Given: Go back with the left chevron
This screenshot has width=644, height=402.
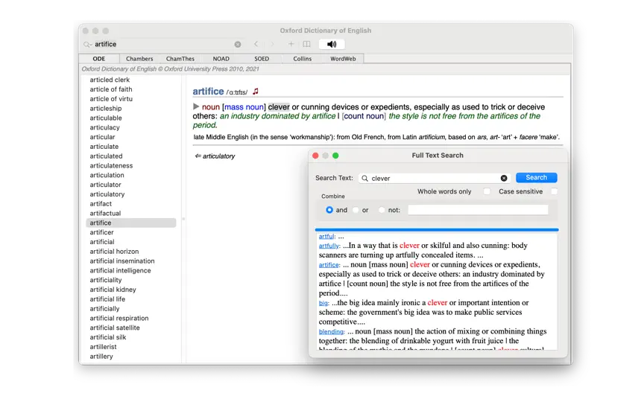Looking at the screenshot, I should (x=256, y=44).
